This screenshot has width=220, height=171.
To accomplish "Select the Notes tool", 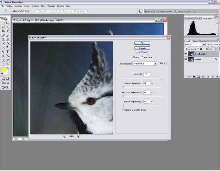I will click(3, 60).
